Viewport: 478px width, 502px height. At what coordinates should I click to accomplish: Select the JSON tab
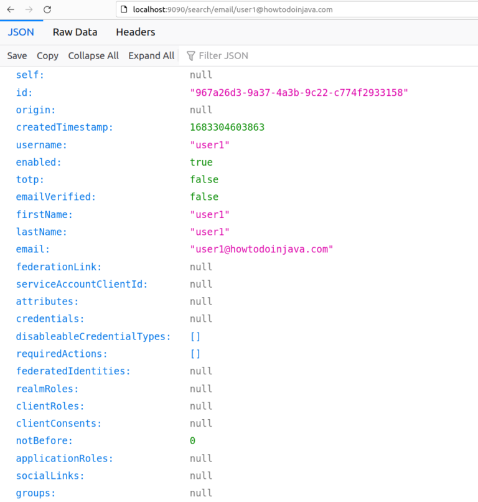click(21, 32)
